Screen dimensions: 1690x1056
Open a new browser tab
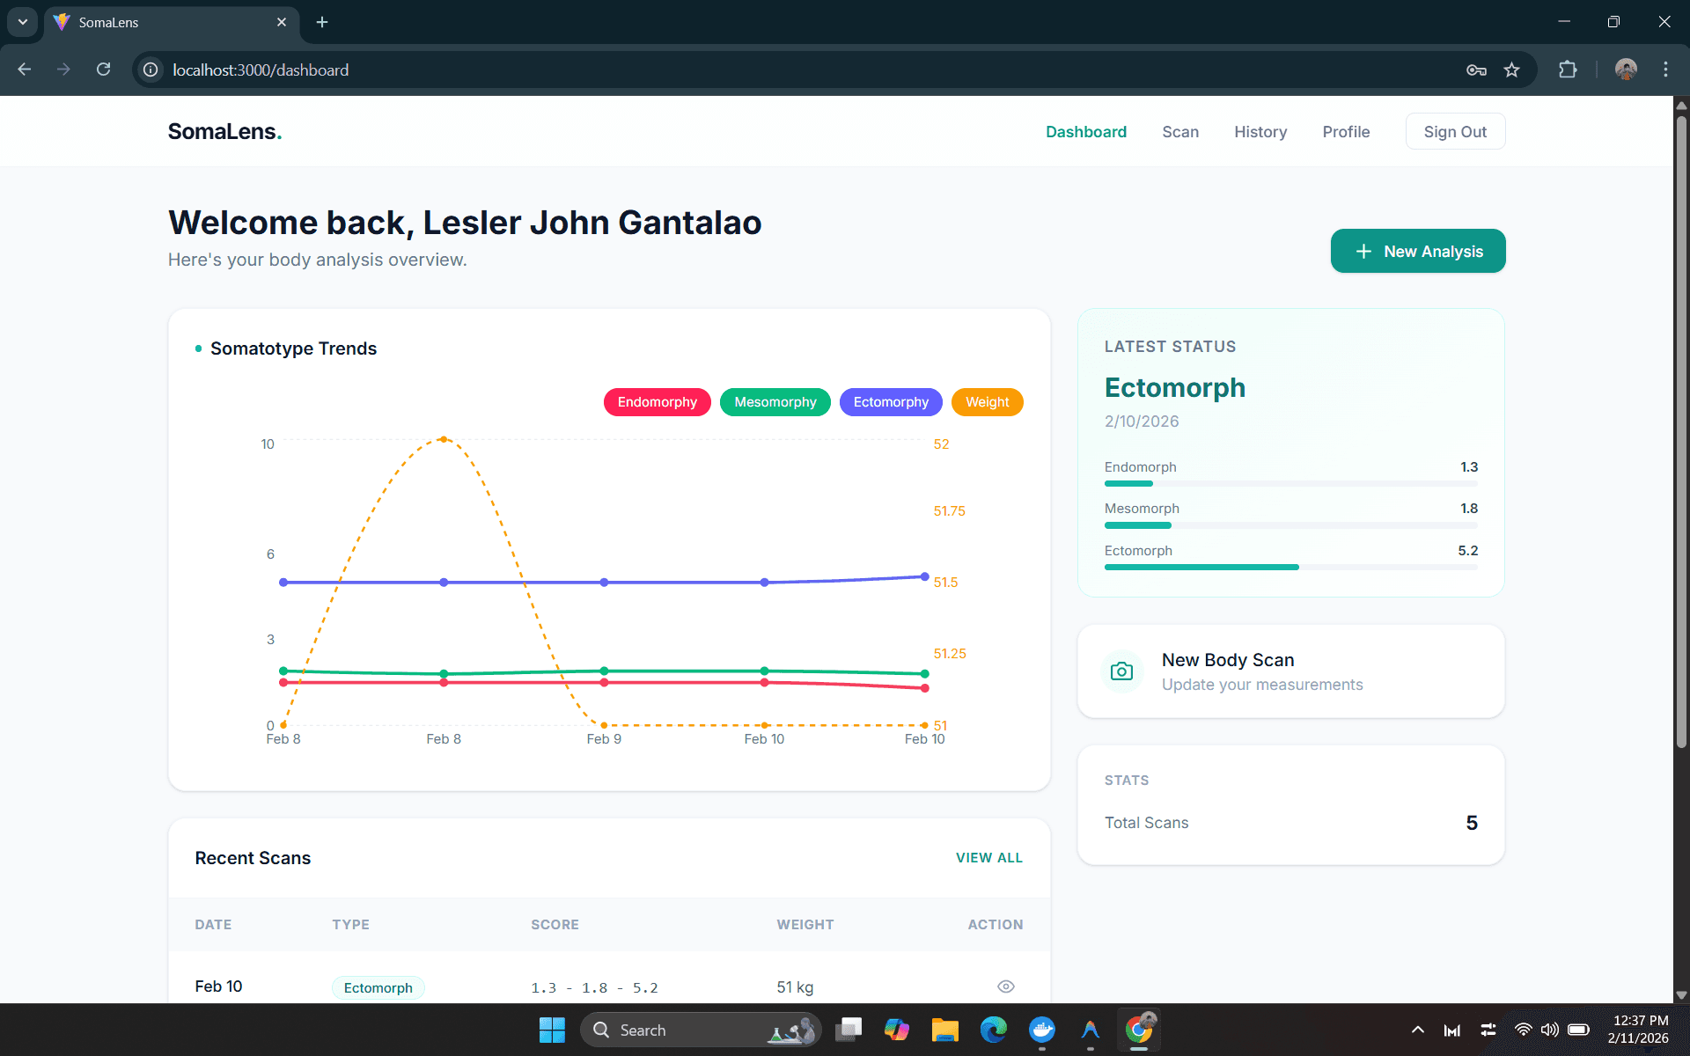point(322,22)
